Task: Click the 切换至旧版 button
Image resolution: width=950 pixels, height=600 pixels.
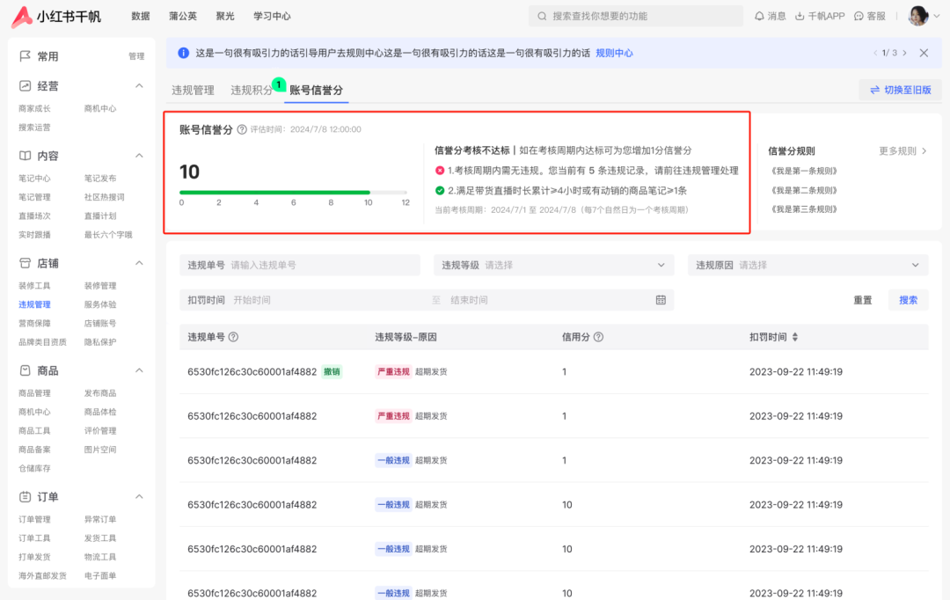Action: tap(899, 90)
